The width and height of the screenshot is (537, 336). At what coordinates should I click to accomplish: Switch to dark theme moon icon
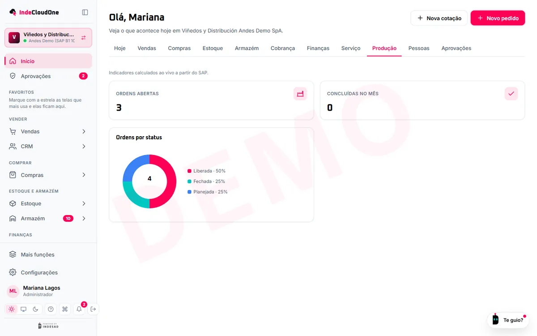[x=36, y=309]
